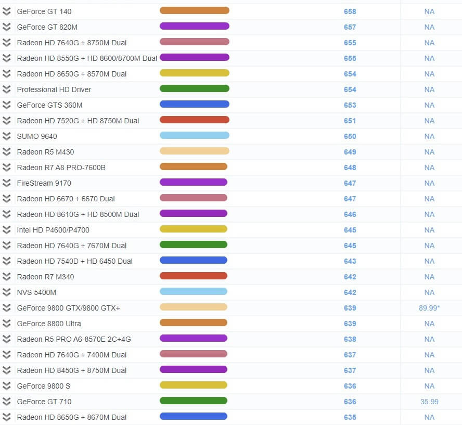Expand GeForce 8800 Ultra row chevron

pos(6,324)
